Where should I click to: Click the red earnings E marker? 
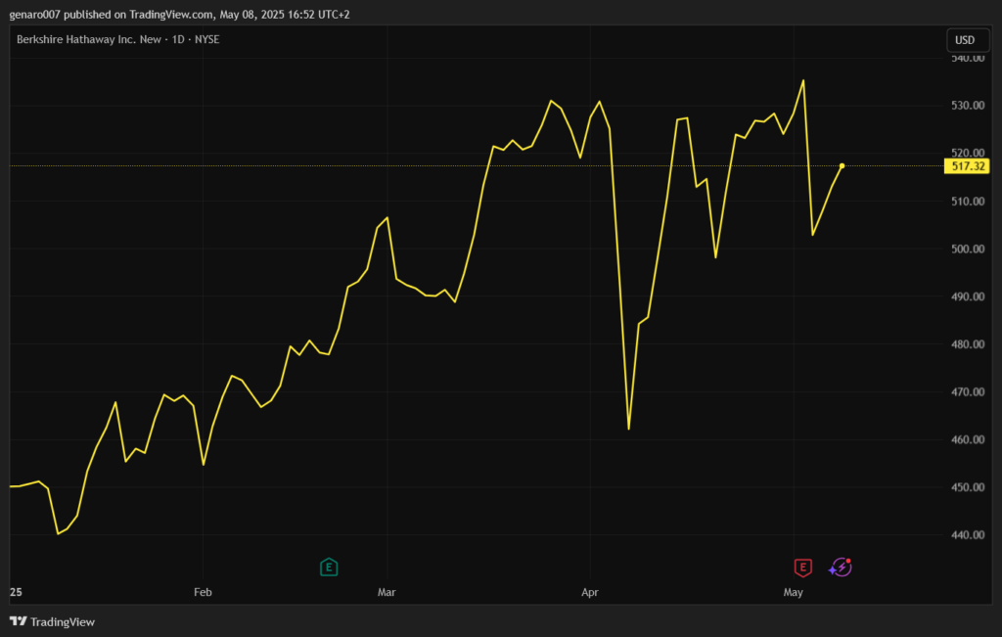[x=802, y=567]
